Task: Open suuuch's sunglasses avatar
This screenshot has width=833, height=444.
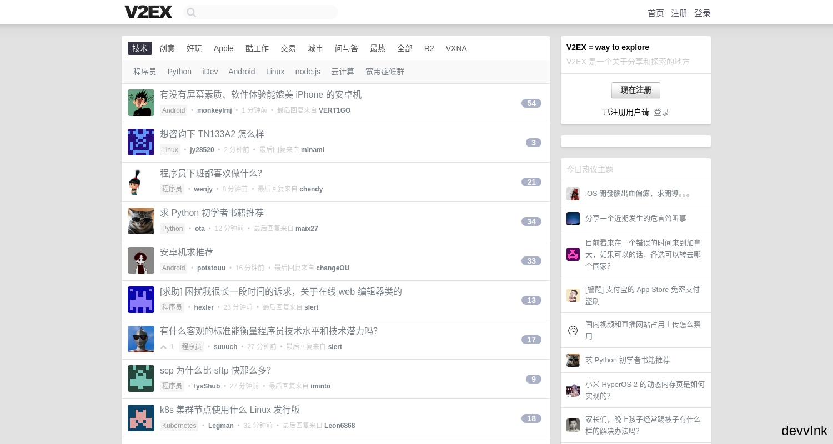Action: pyautogui.click(x=141, y=339)
